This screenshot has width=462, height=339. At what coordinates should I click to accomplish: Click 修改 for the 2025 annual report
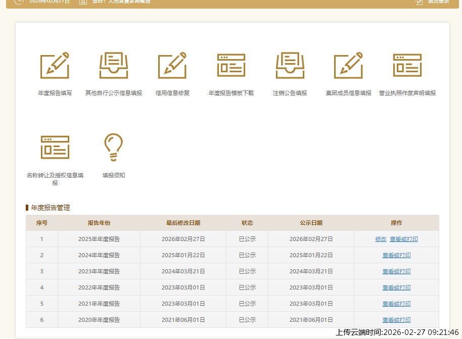tap(381, 239)
